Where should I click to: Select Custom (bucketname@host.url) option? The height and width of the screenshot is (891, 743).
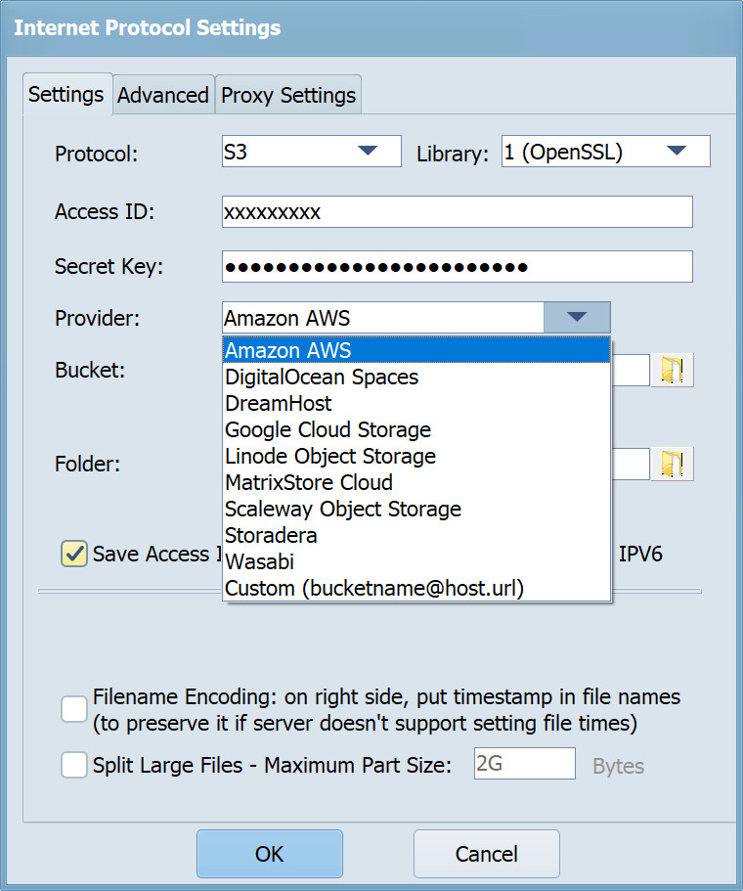click(x=374, y=588)
